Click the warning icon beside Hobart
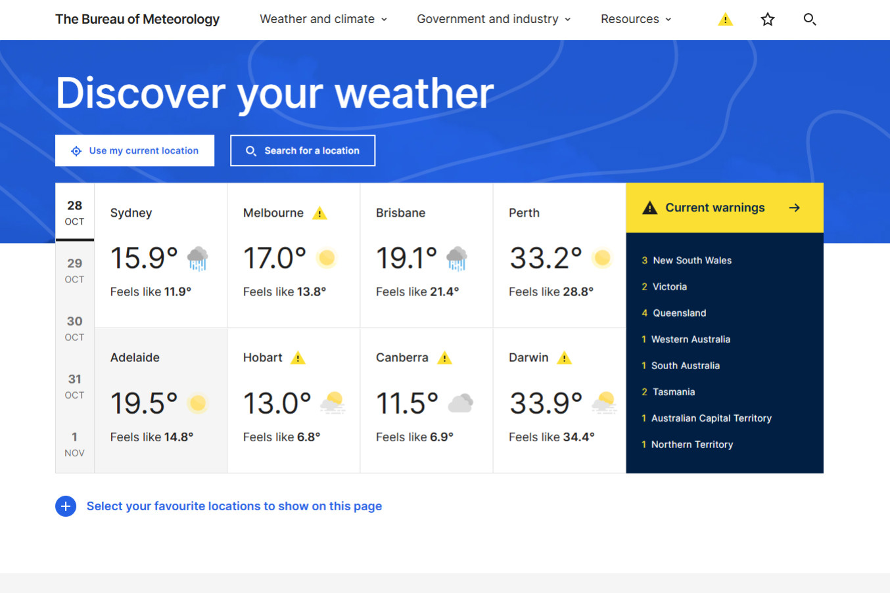 pos(297,358)
